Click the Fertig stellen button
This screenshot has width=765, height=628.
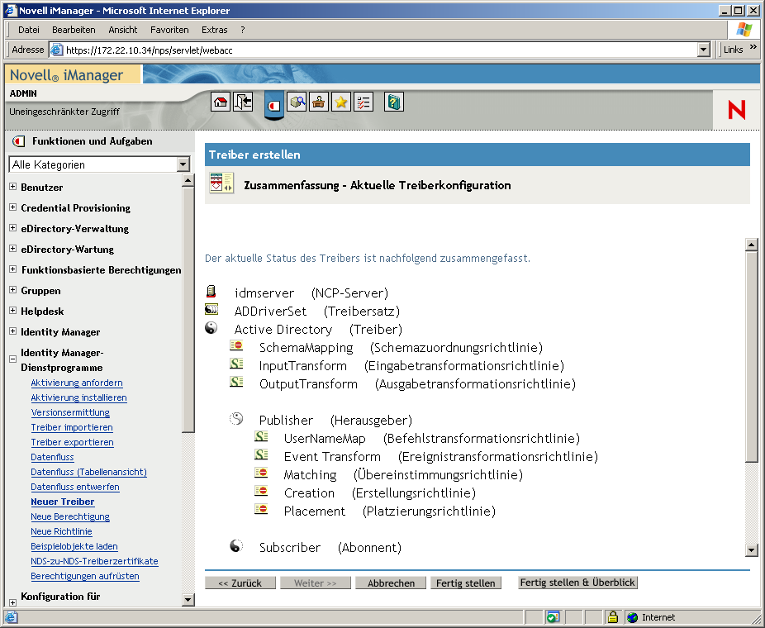(x=465, y=582)
